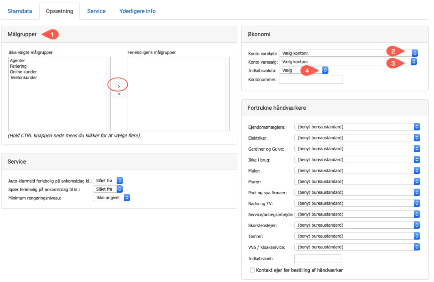Open the Murer dropdown

tap(357, 181)
